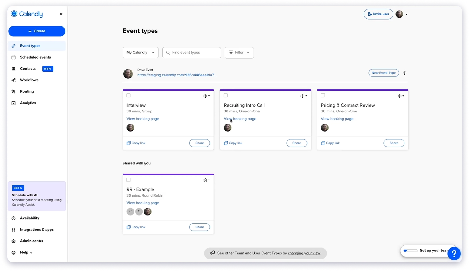Open Pricing & Contract Review gear menu
The height and width of the screenshot is (271, 469).
pyautogui.click(x=401, y=96)
